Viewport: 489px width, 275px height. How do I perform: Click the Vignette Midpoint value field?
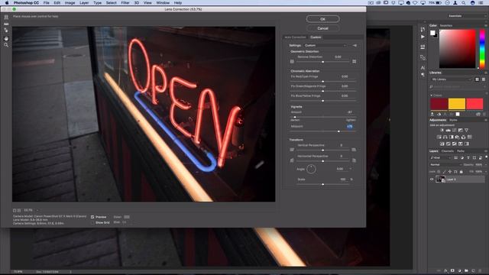pos(350,127)
